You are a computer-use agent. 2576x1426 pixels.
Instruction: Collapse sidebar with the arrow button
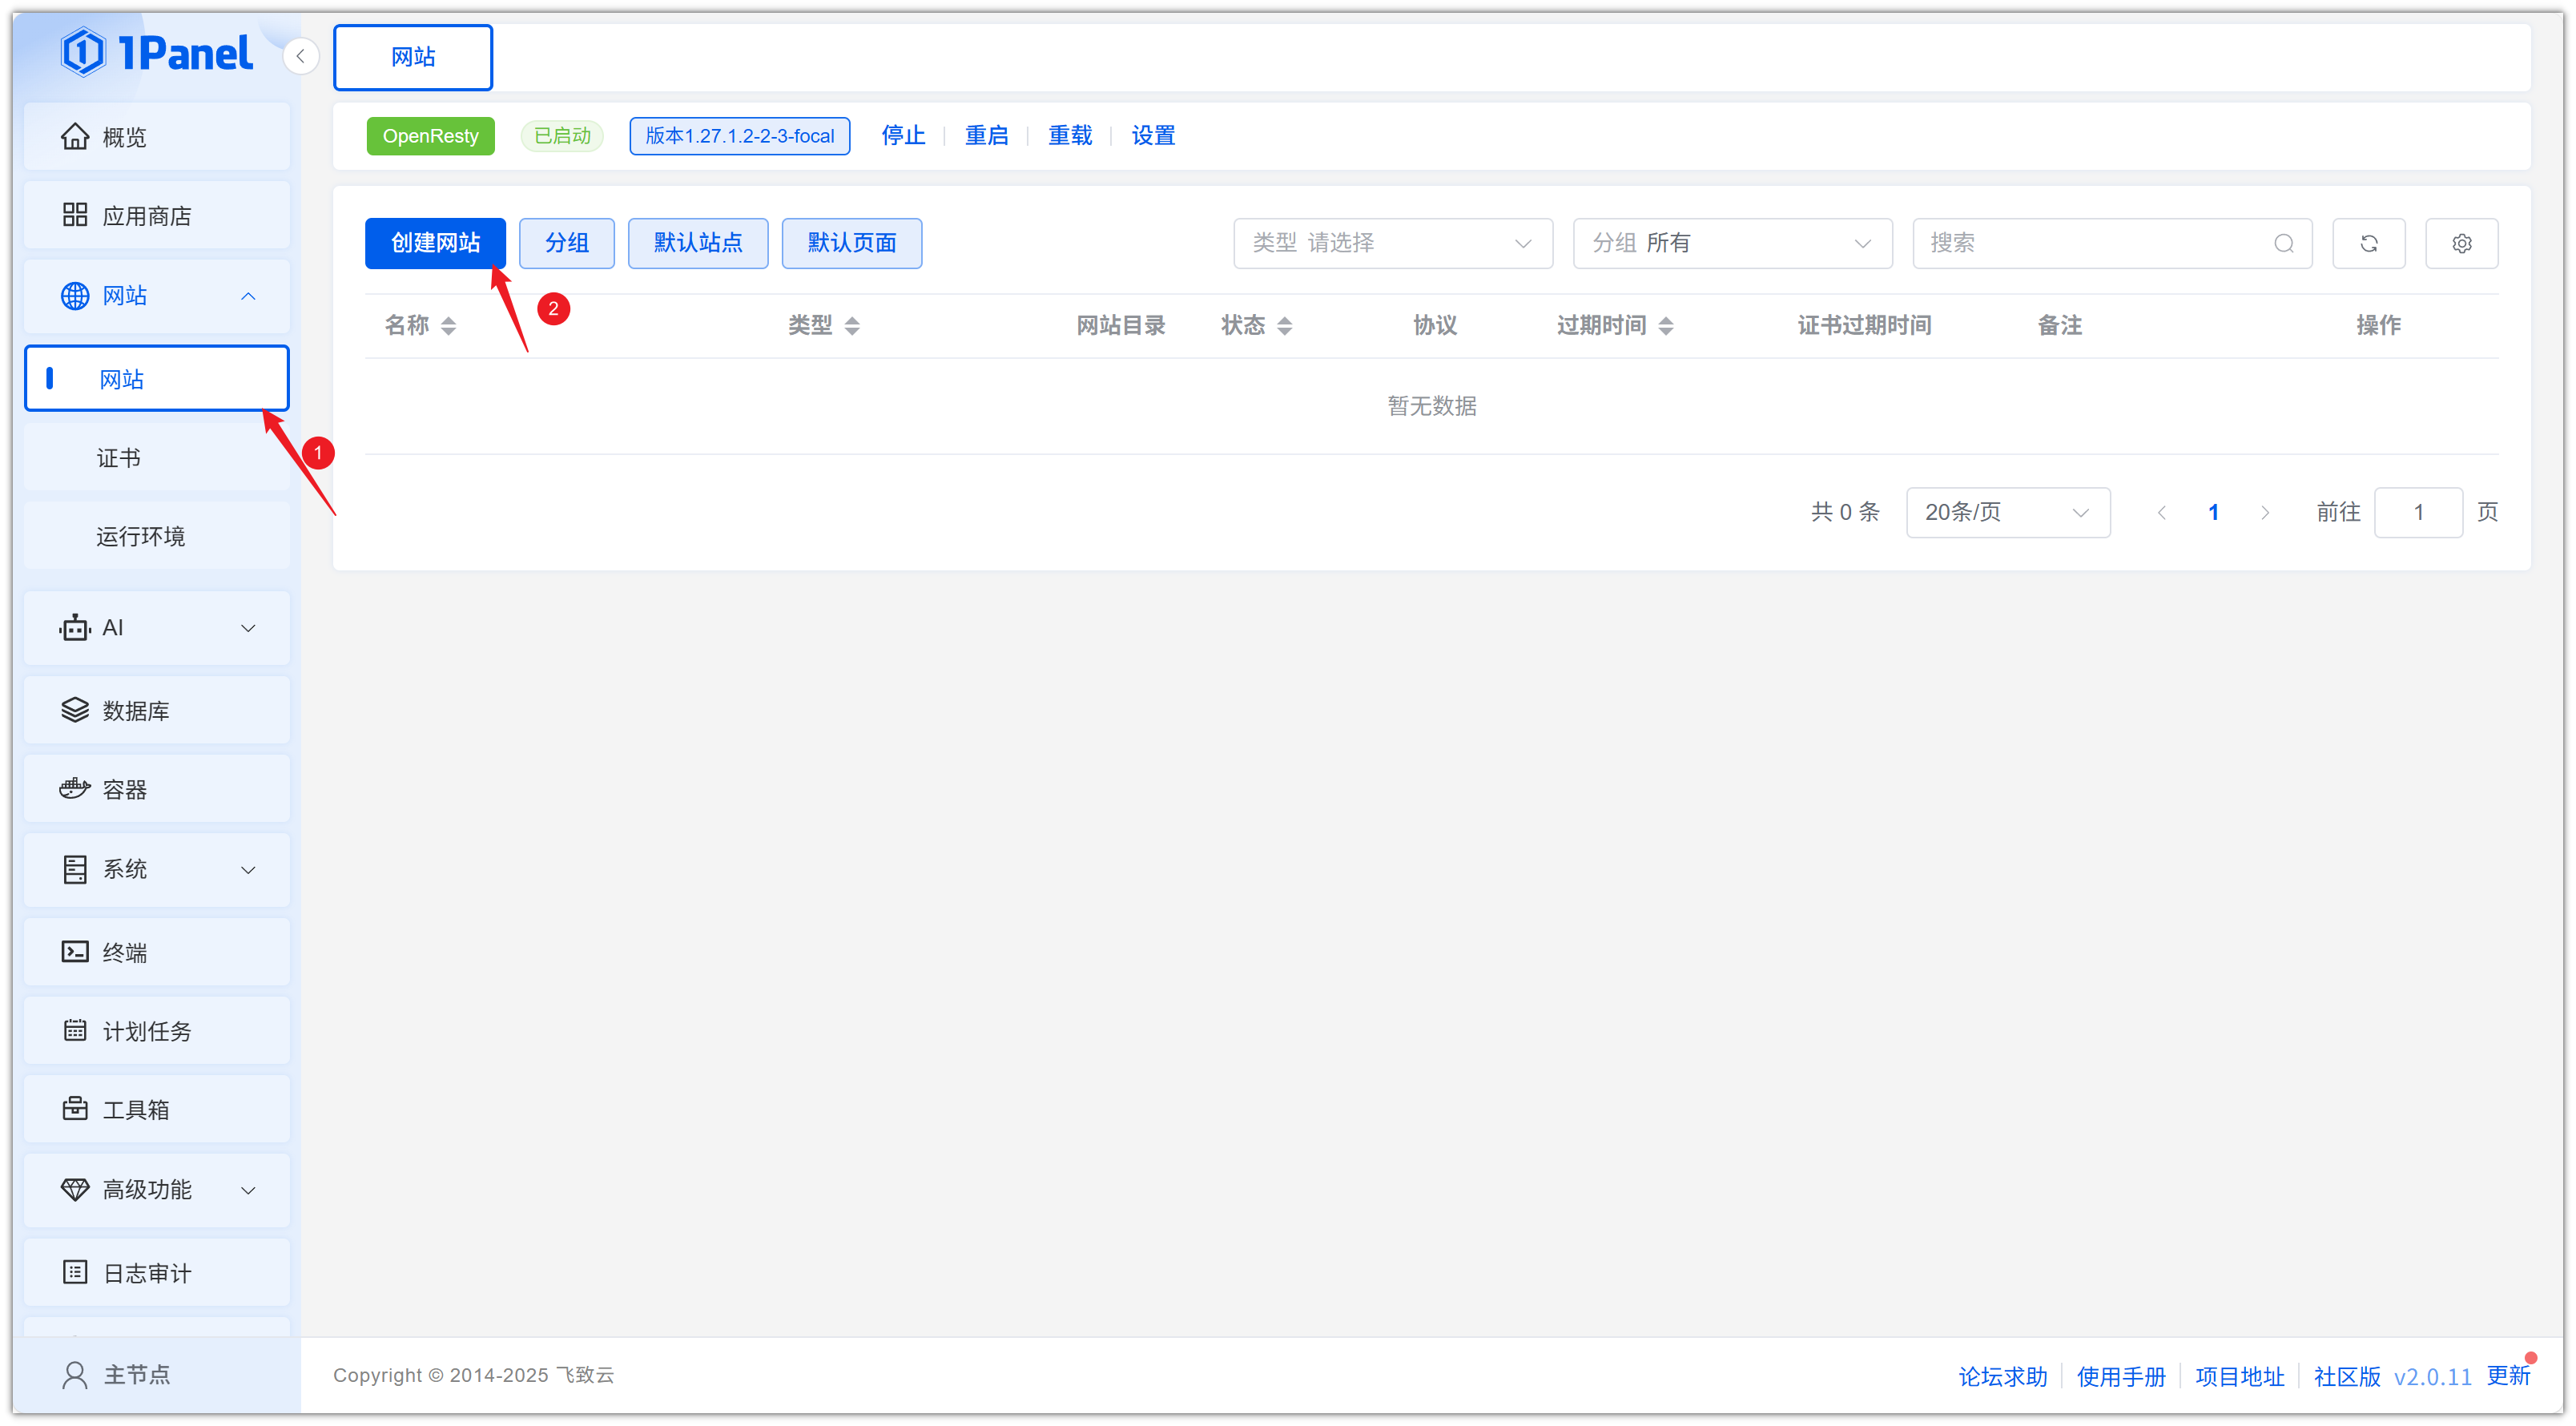(300, 56)
